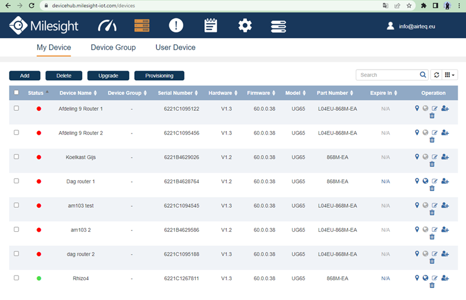
Task: Reload the page with the browser refresh button
Action: pos(32,5)
